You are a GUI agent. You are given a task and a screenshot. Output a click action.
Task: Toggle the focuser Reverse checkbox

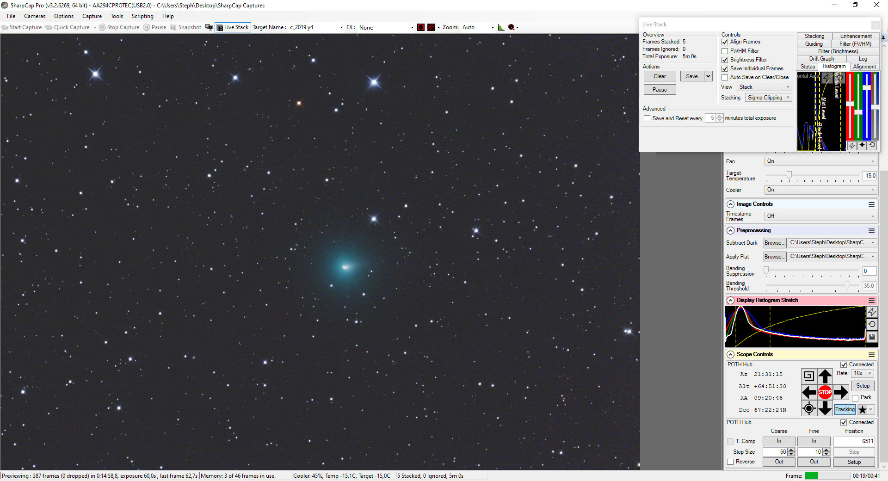click(730, 462)
